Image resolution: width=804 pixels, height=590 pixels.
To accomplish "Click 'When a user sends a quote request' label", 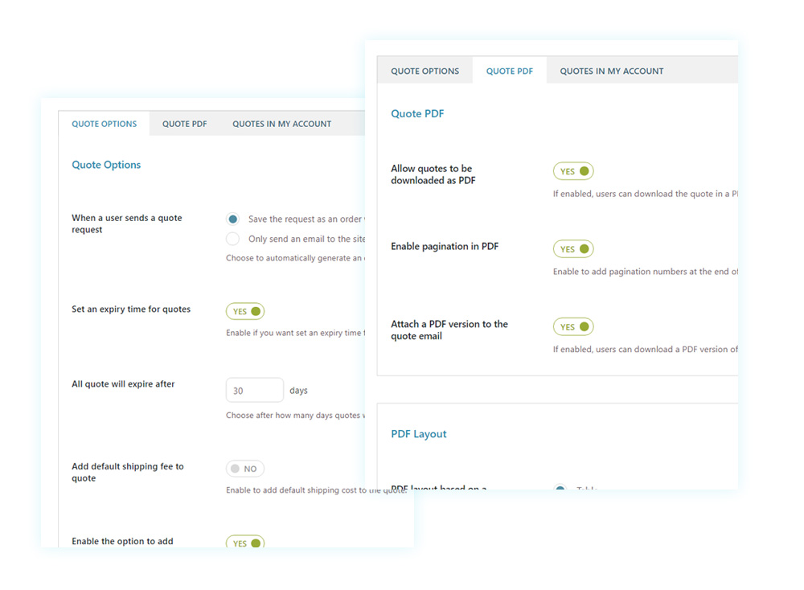I will [x=127, y=223].
